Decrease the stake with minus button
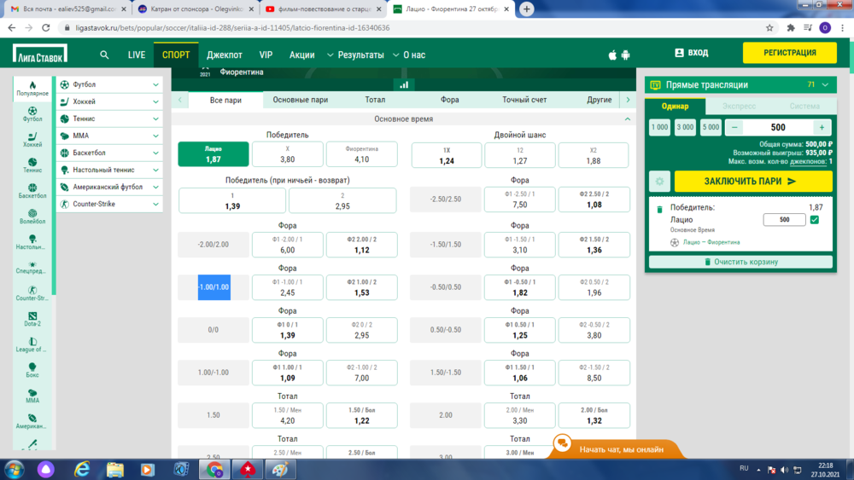The height and width of the screenshot is (480, 854). pyautogui.click(x=734, y=127)
